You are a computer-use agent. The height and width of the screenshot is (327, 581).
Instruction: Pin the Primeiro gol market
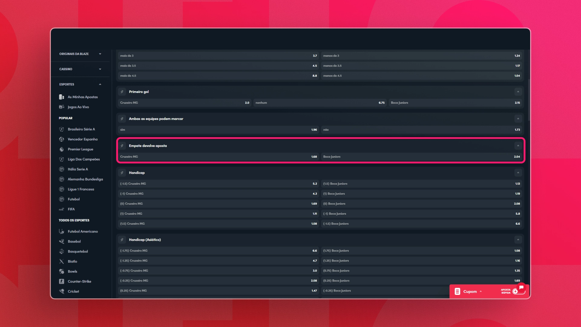pos(122,92)
